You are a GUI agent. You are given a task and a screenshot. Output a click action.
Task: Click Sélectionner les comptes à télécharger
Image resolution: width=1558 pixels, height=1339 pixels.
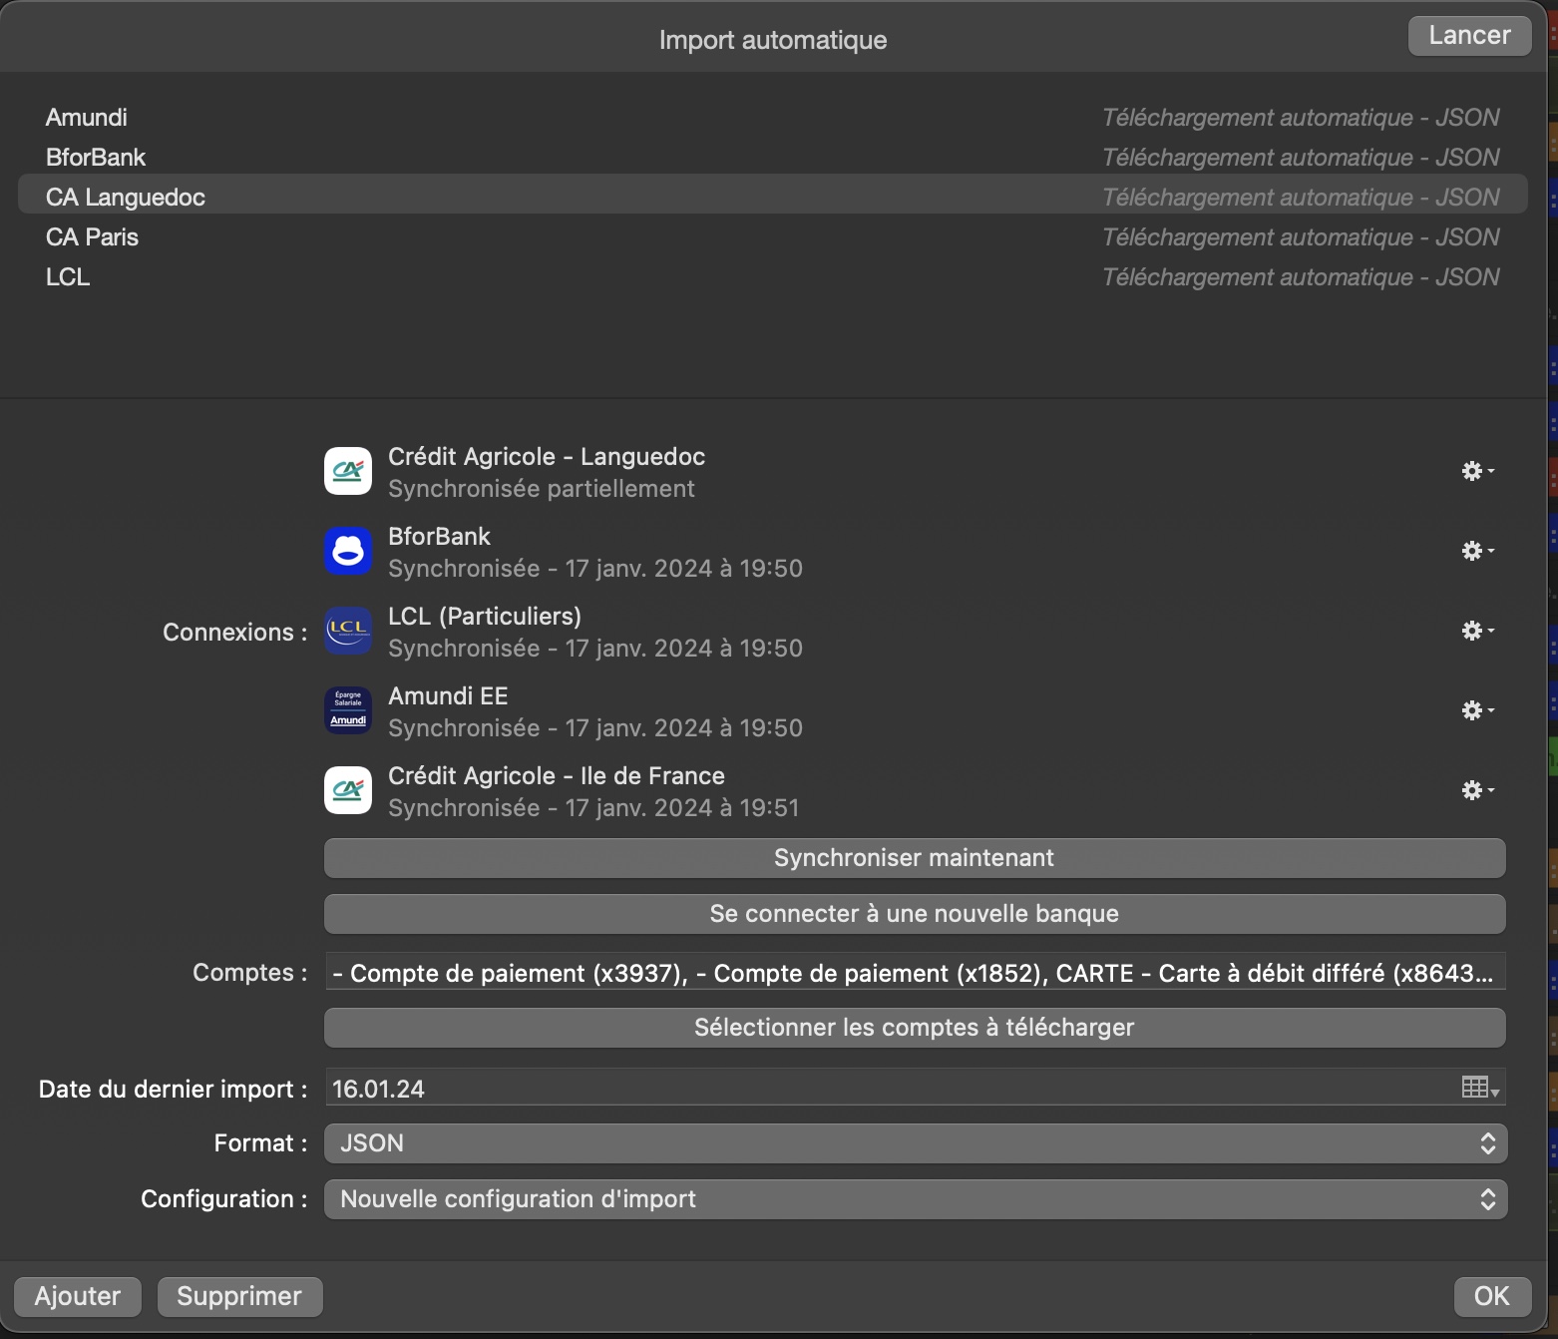[915, 1028]
